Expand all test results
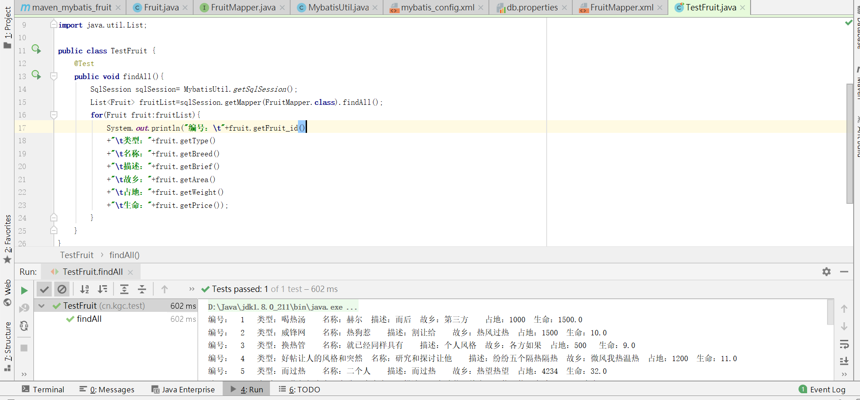This screenshot has width=860, height=400. pos(124,289)
